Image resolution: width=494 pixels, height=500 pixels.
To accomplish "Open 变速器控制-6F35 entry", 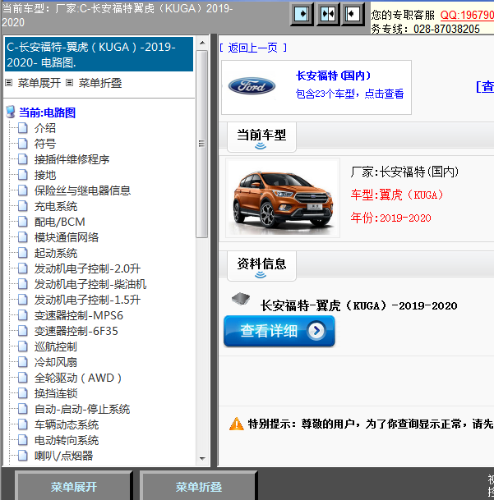I will (76, 331).
